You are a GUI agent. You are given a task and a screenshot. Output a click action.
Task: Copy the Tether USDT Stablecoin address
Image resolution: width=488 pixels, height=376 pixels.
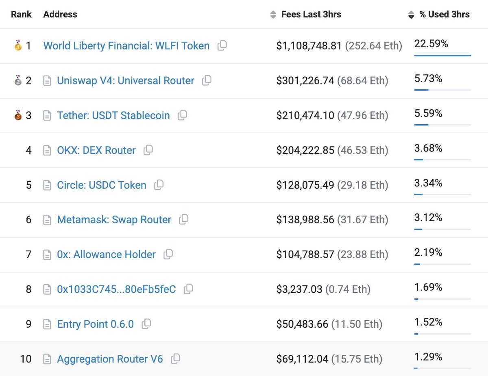tap(183, 115)
